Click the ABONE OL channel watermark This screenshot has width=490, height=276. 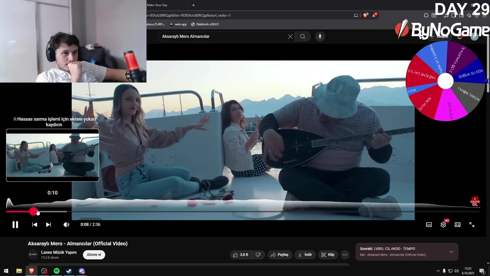(475, 202)
